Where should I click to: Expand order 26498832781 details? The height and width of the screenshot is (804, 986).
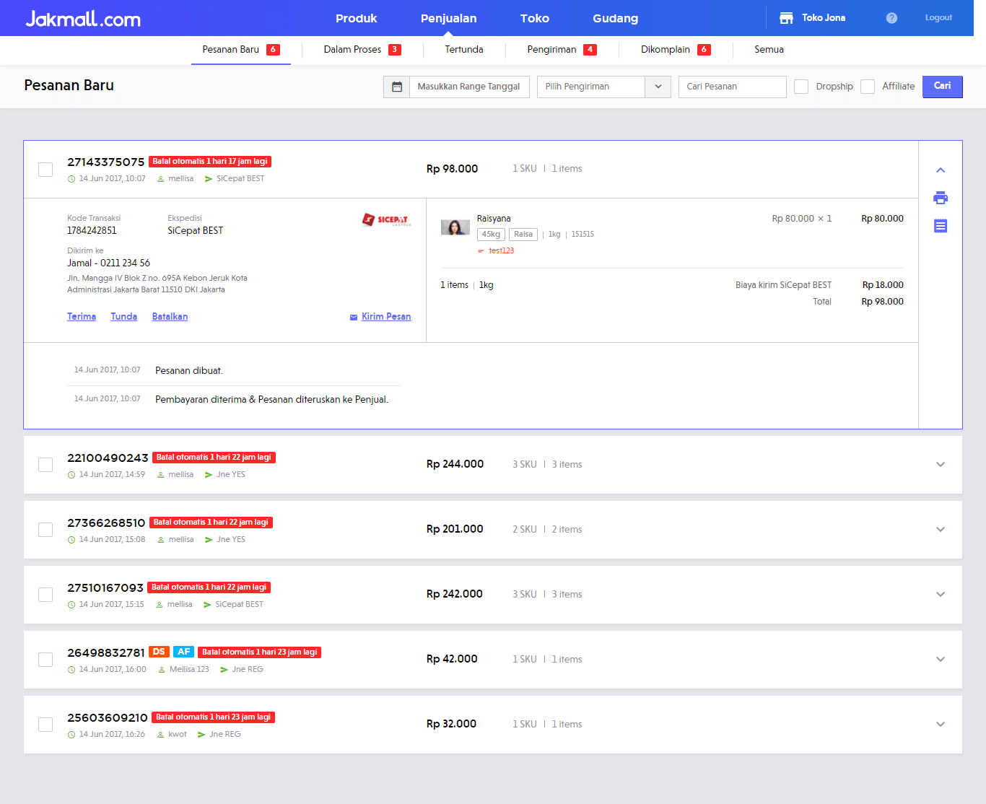pyautogui.click(x=941, y=660)
